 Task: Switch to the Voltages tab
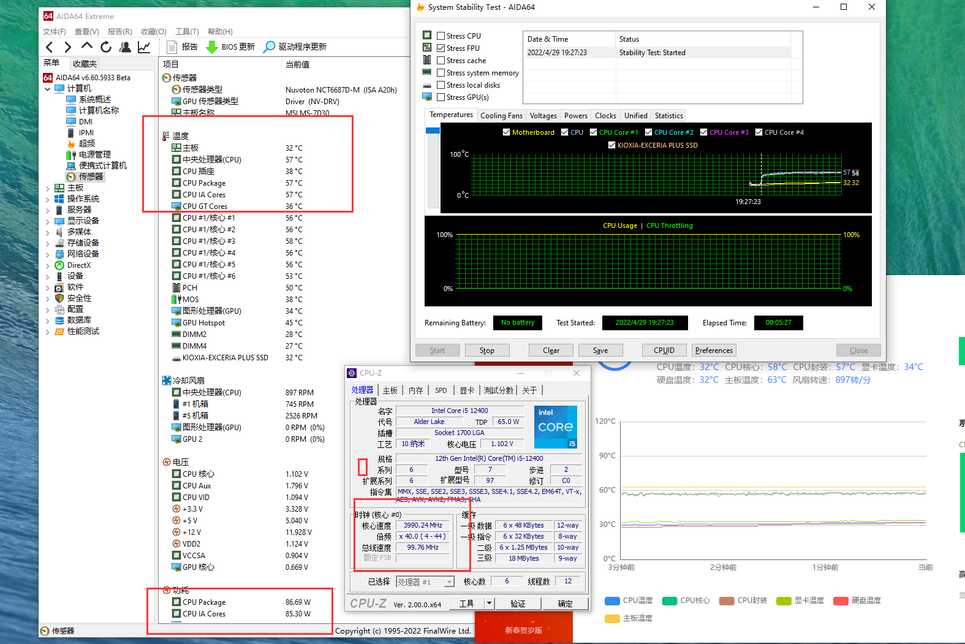(543, 115)
